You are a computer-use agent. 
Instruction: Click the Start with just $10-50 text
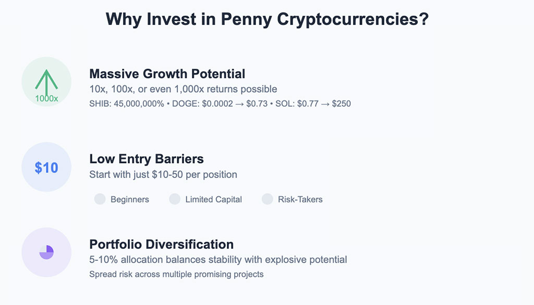point(163,174)
